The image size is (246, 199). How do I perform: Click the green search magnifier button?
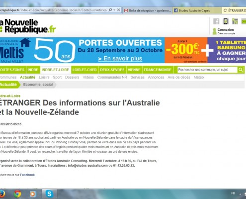pos(241,70)
